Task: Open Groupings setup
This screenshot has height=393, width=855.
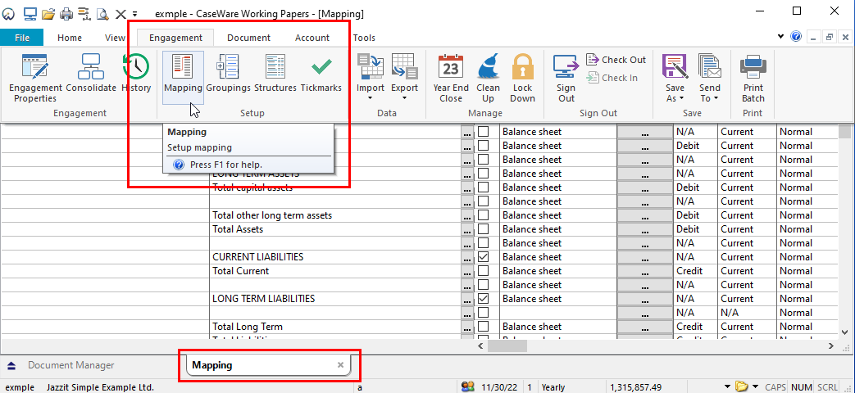Action: click(x=229, y=72)
